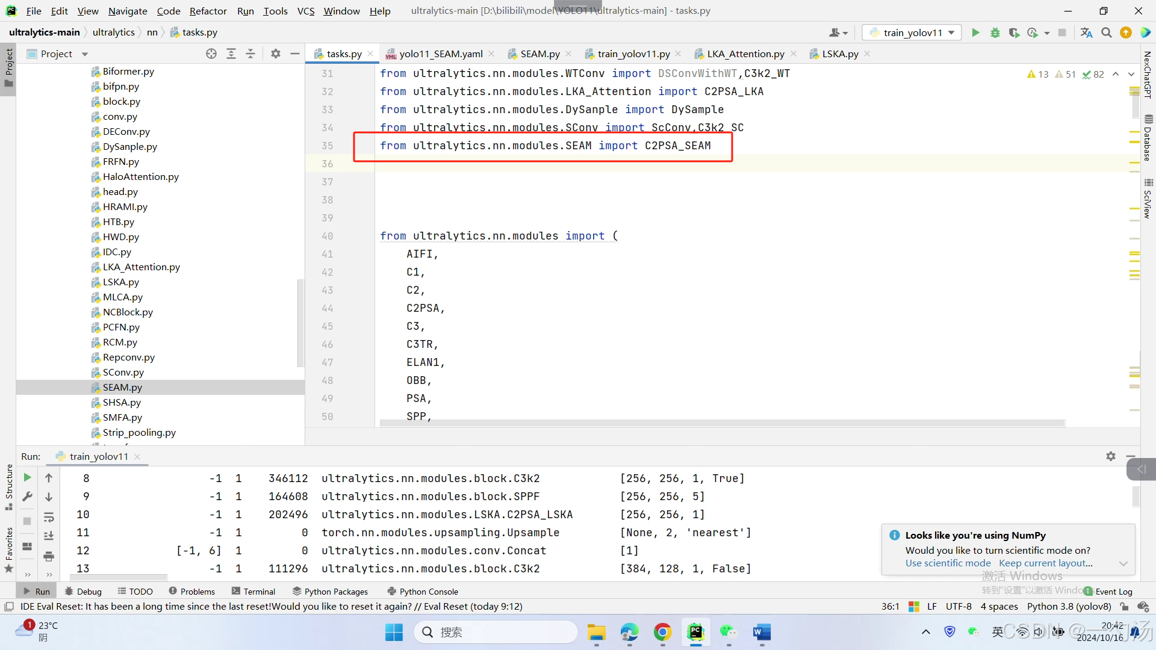Expand the Project view dropdown arrow

[85, 54]
